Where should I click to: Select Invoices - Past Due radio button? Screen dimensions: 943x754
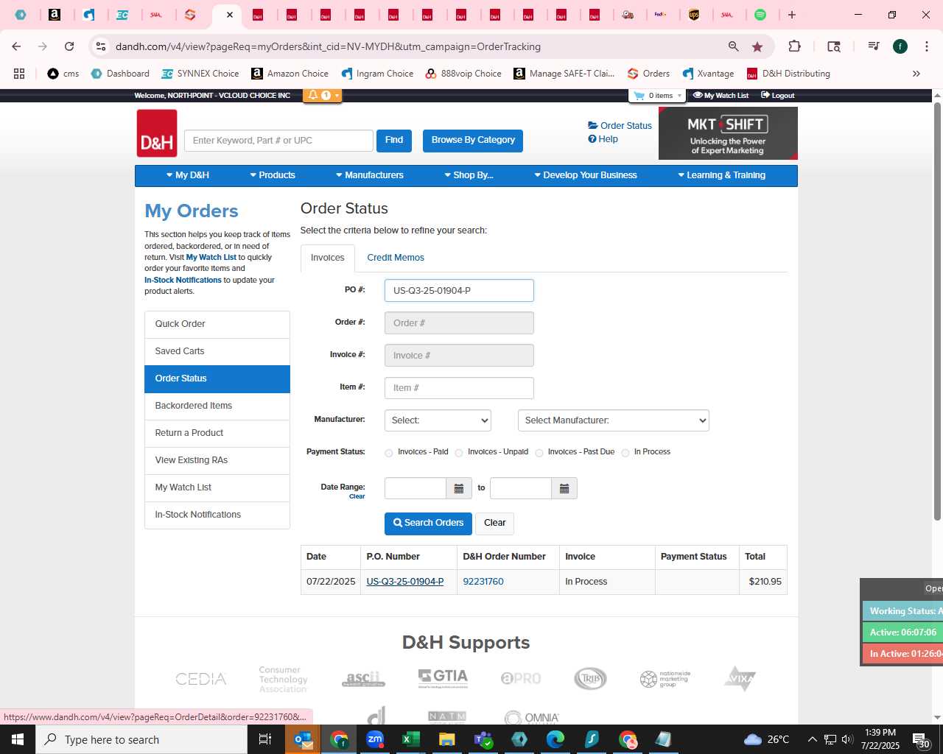[x=539, y=453]
